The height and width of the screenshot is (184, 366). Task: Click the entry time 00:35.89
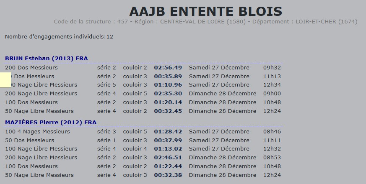point(168,76)
